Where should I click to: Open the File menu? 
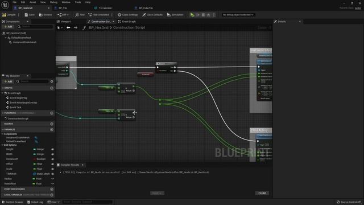tap(14, 2)
